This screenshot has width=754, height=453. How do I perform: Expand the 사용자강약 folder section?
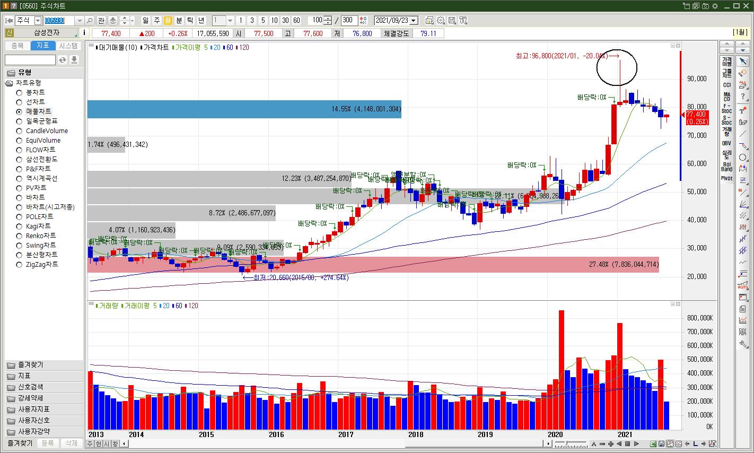click(44, 432)
